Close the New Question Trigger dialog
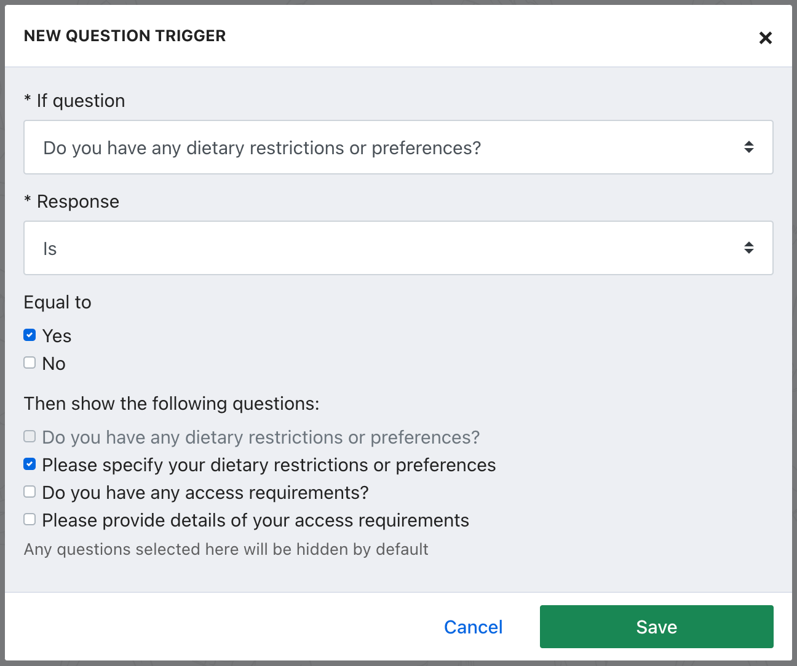Image resolution: width=797 pixels, height=666 pixels. coord(765,37)
